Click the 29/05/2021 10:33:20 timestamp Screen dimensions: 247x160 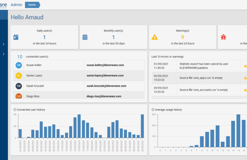(x=161, y=90)
